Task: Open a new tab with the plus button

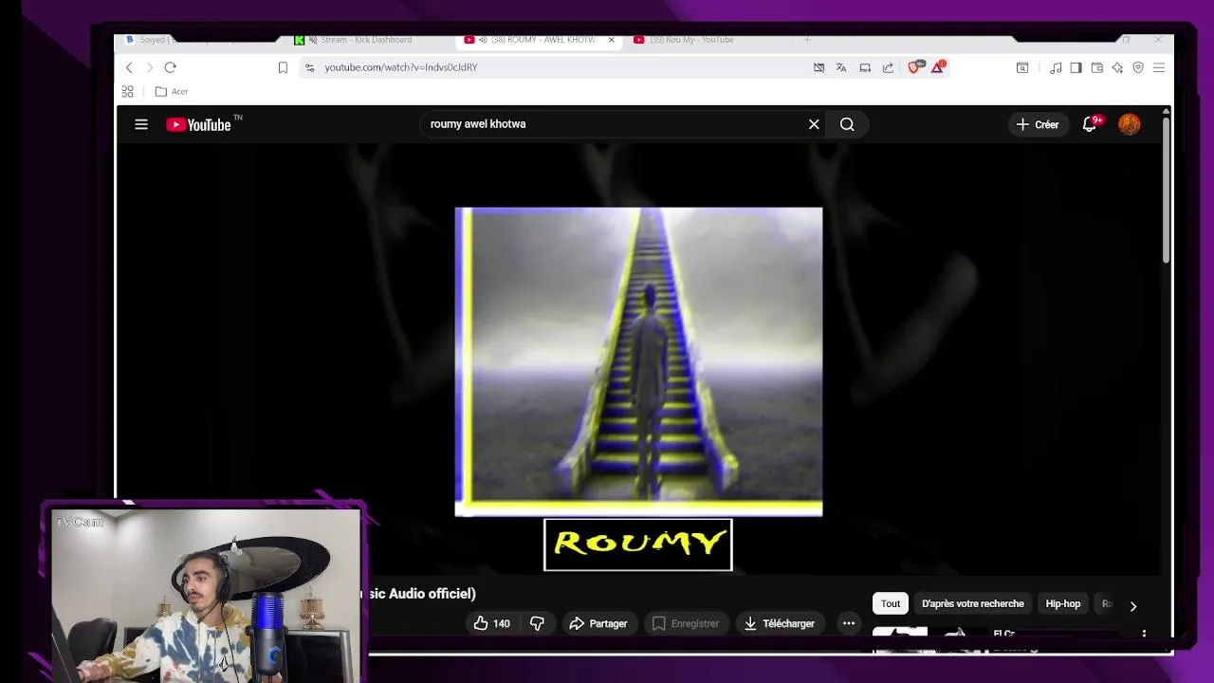Action: click(x=807, y=40)
